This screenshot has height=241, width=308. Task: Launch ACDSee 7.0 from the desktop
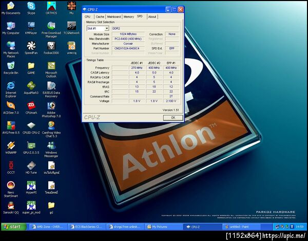11,108
